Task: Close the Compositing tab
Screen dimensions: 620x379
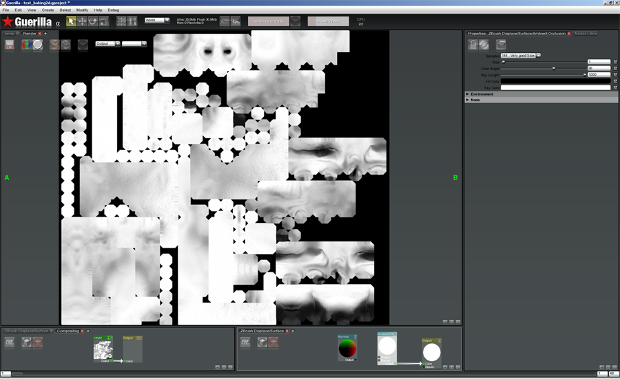Action: (x=82, y=331)
